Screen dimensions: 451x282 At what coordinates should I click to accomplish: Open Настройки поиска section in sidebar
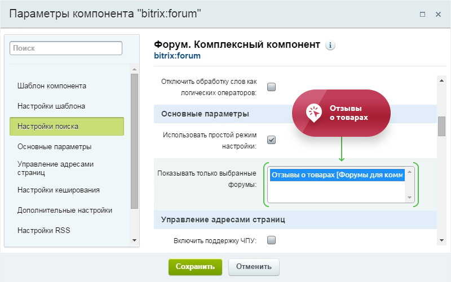(x=67, y=126)
